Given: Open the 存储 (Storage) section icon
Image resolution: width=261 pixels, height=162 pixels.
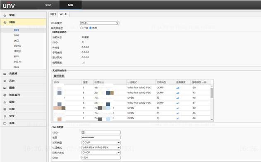Looking at the screenshot, I should pos(5,109).
